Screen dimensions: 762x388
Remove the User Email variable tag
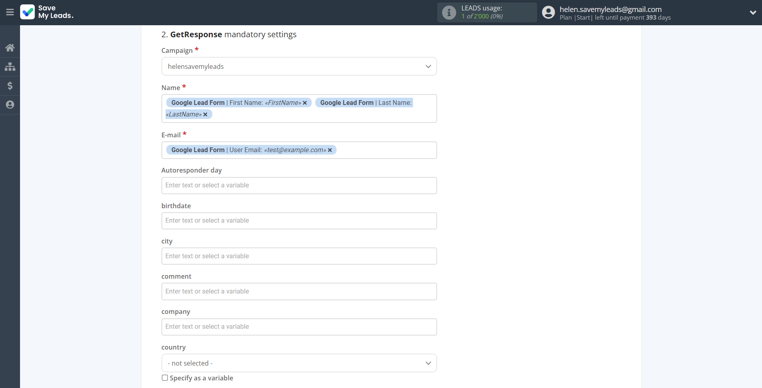click(x=330, y=150)
